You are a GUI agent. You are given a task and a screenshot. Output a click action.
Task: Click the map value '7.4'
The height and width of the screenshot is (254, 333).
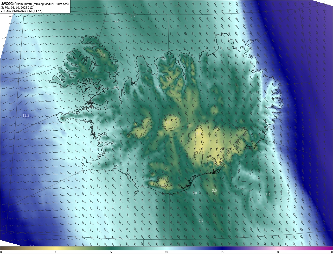click(x=116, y=22)
